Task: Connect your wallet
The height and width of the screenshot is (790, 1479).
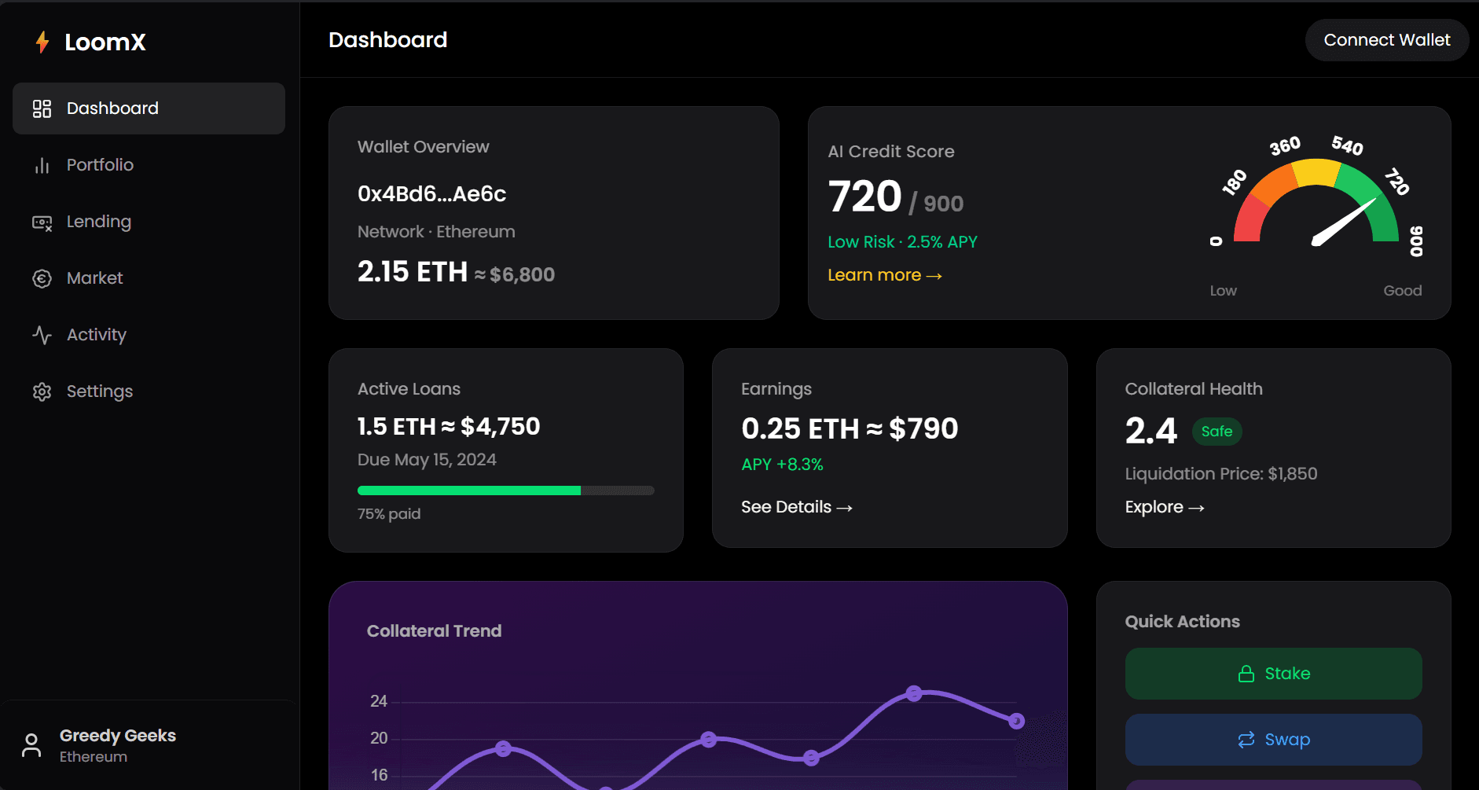Action: coord(1387,40)
